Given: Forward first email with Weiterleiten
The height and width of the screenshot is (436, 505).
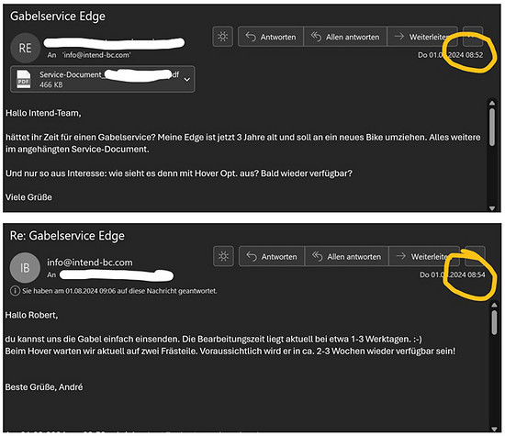Looking at the screenshot, I should (422, 37).
